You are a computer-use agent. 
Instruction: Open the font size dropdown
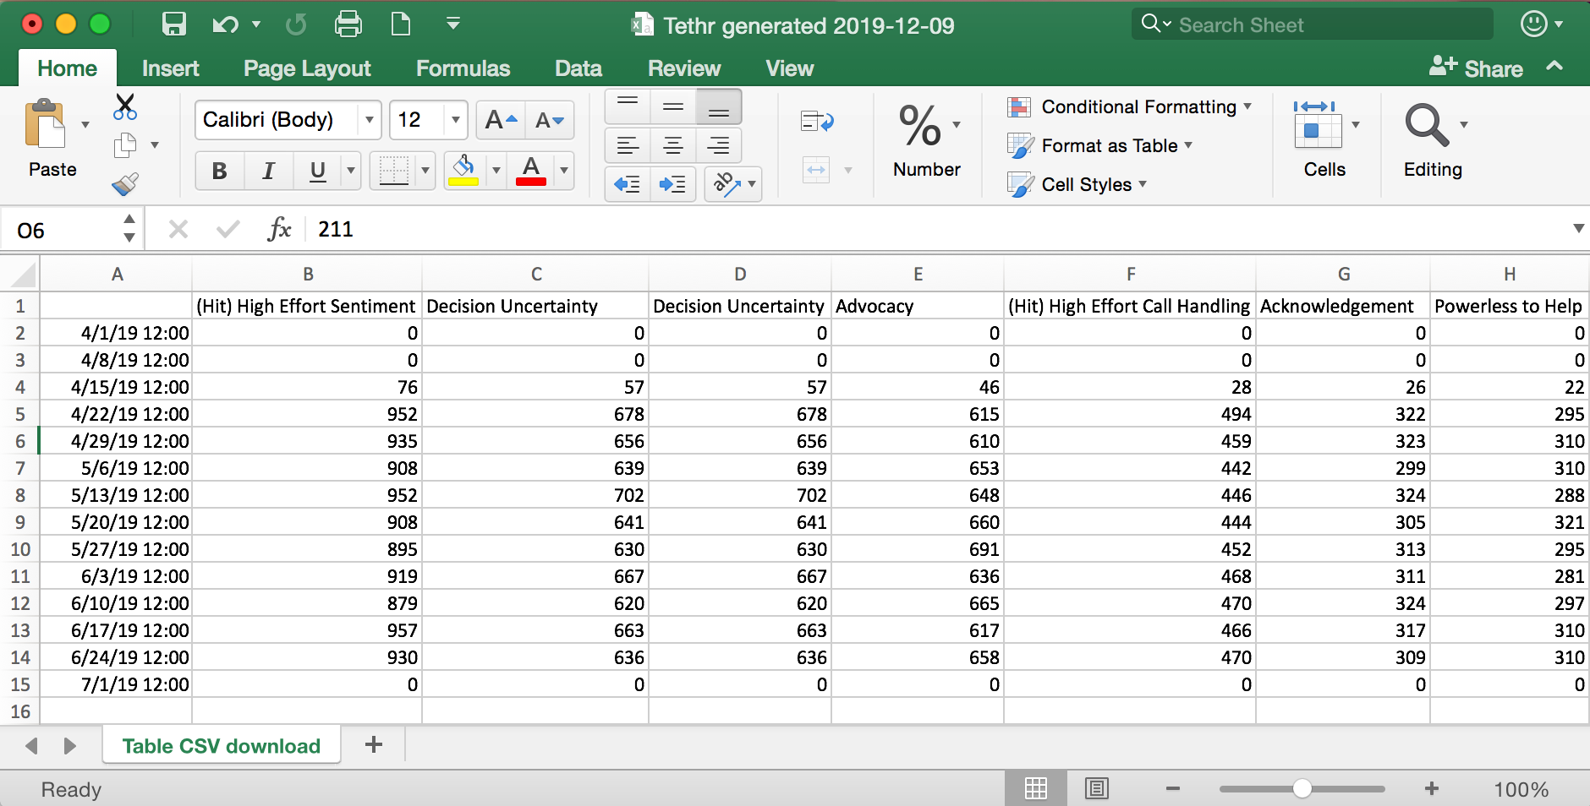[x=456, y=120]
